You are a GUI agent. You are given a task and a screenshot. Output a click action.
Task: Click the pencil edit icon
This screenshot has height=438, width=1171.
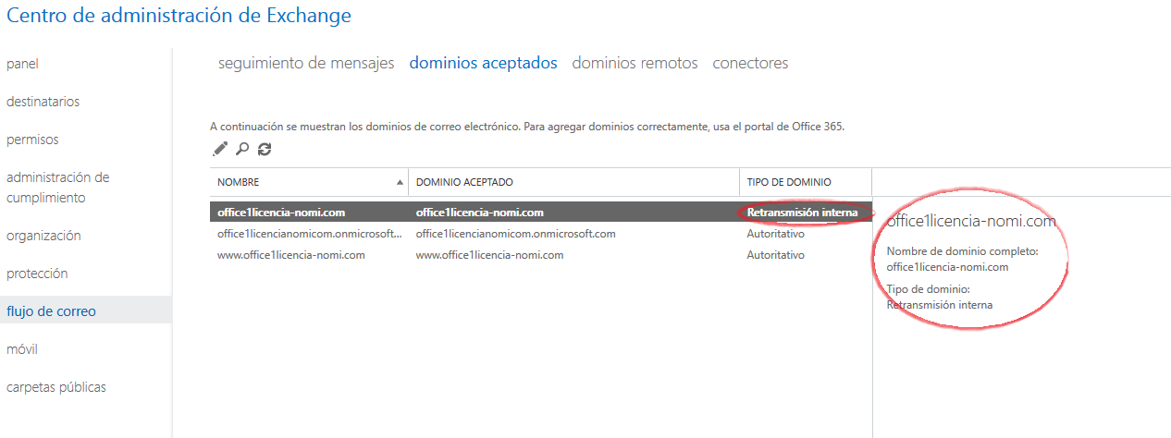[x=220, y=149]
